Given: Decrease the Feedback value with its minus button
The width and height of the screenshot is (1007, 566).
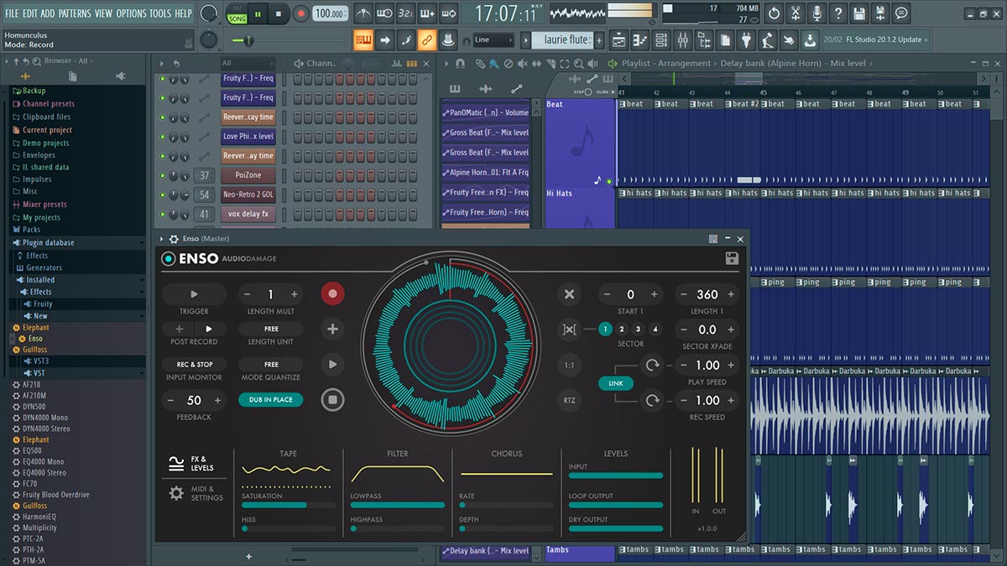Looking at the screenshot, I should tap(170, 400).
